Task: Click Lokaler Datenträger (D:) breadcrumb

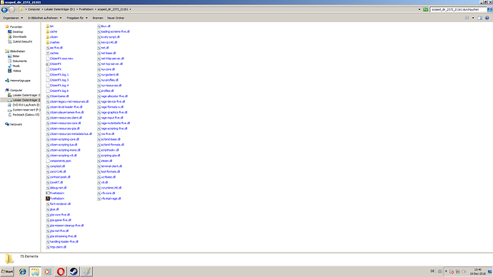Action: click(59, 9)
